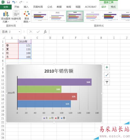The height and width of the screenshot is (140, 130).
Task: Switch to the Formulas (公式) tab
Action: (50, 7)
